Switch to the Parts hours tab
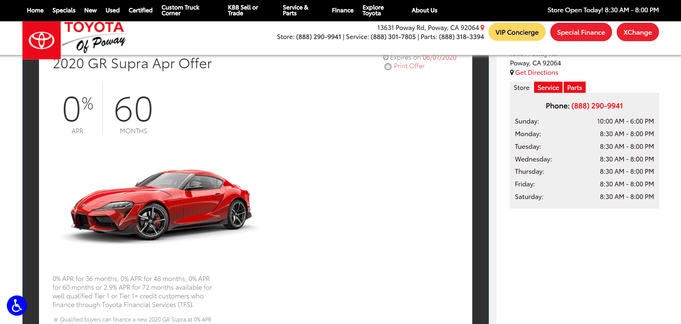 [x=574, y=87]
